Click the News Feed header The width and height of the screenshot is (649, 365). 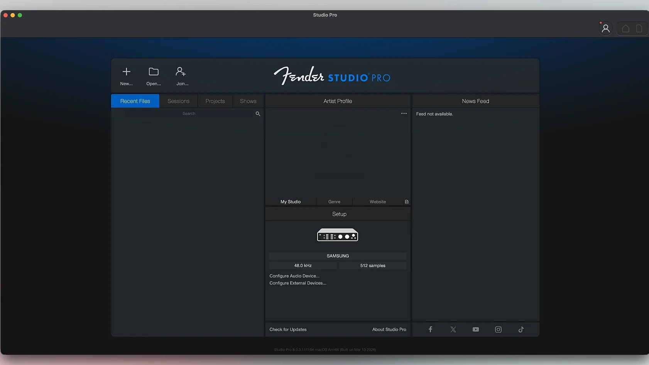475,101
